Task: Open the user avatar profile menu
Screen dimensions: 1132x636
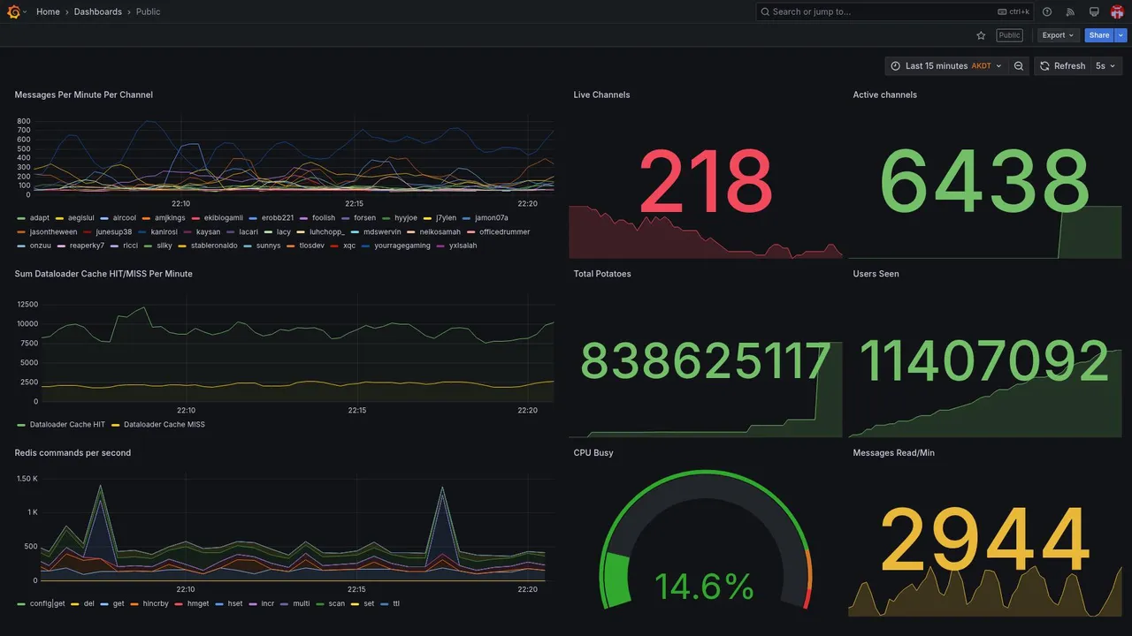Action: pyautogui.click(x=1117, y=11)
